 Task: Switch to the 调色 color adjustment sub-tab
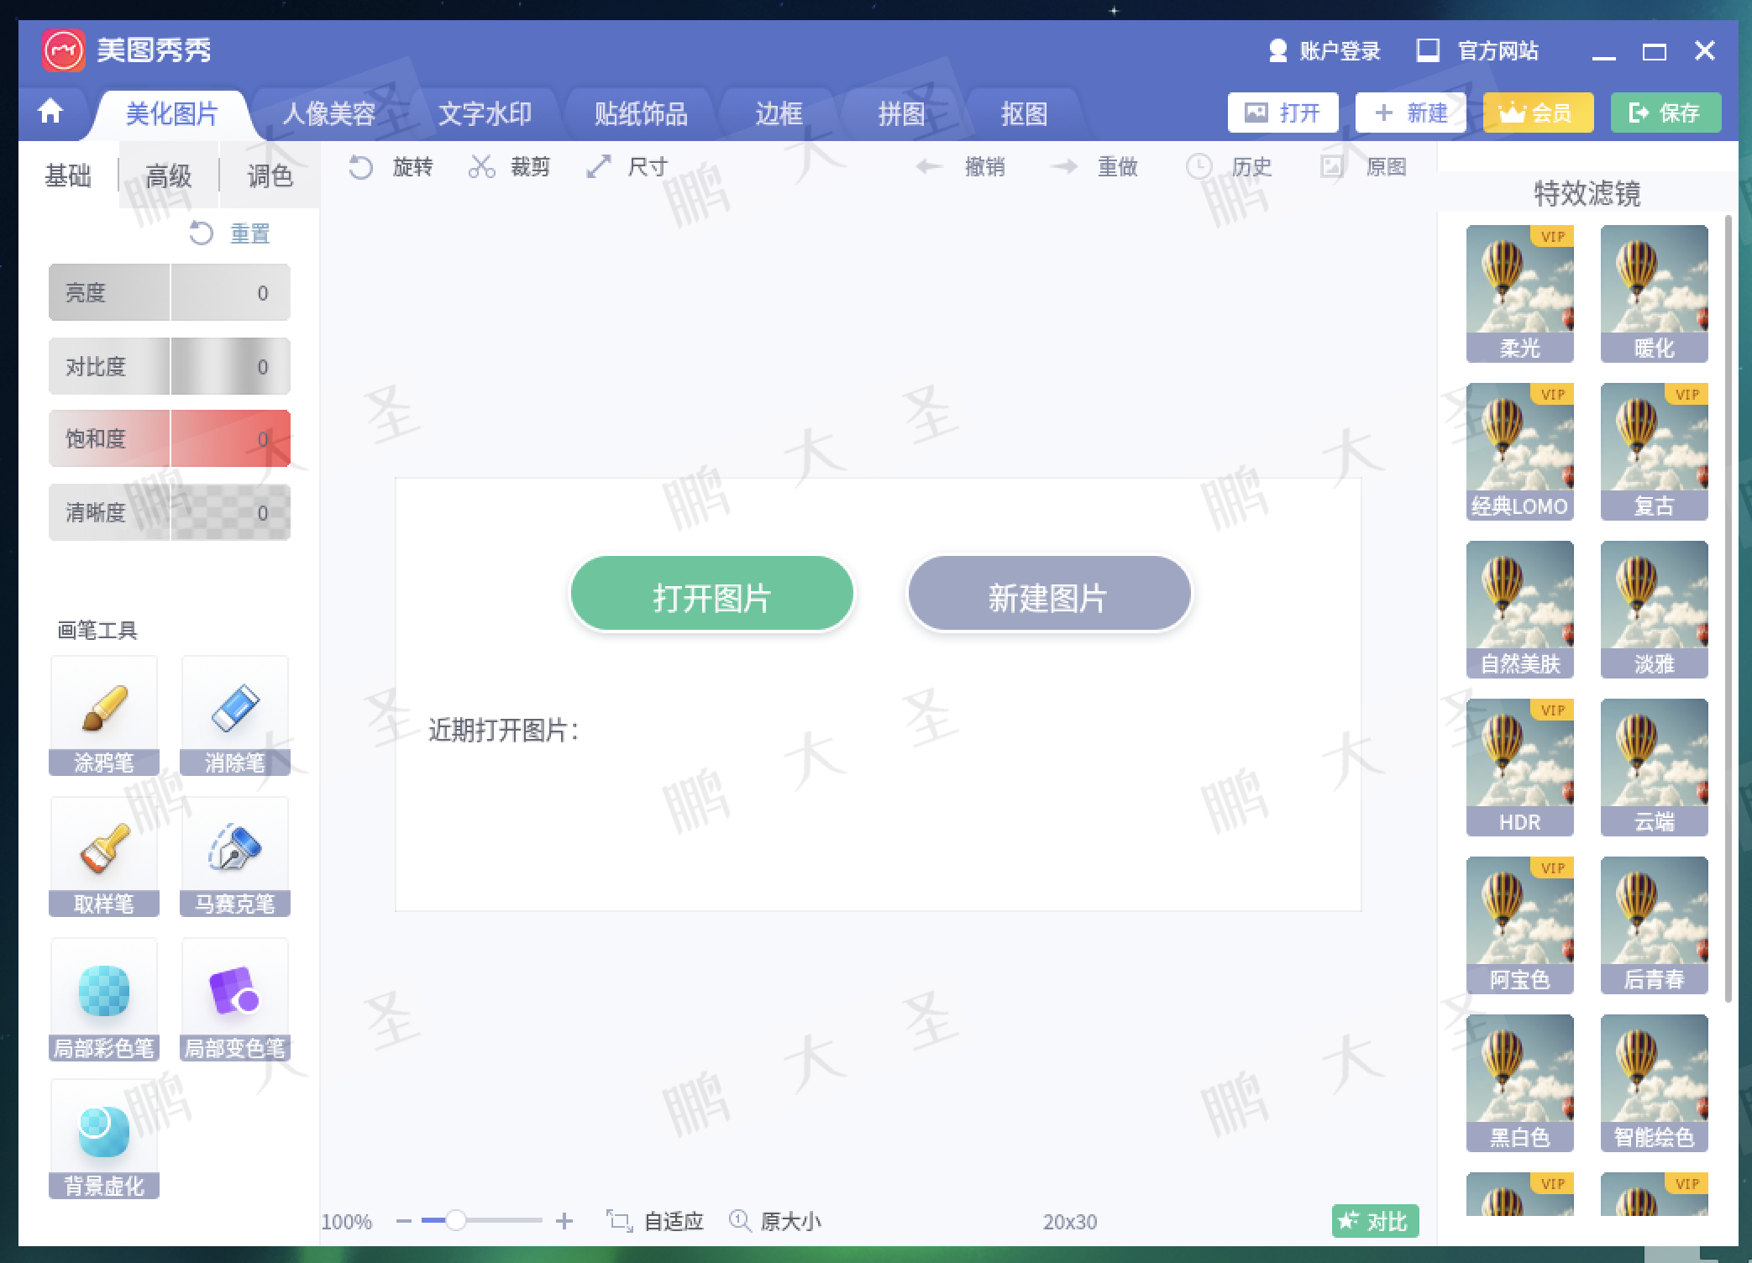(270, 176)
